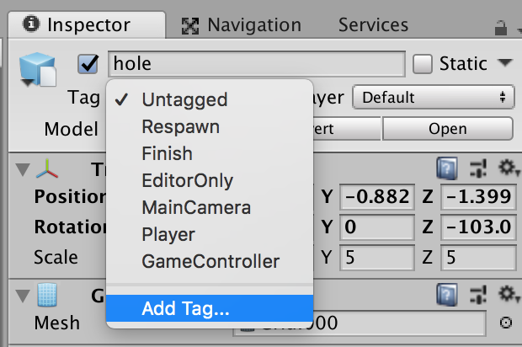Open Transform preset selector icon
This screenshot has height=347, width=522.
tap(478, 168)
